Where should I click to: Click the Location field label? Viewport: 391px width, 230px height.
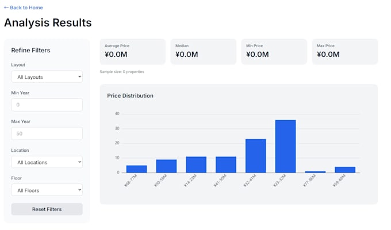20,151
